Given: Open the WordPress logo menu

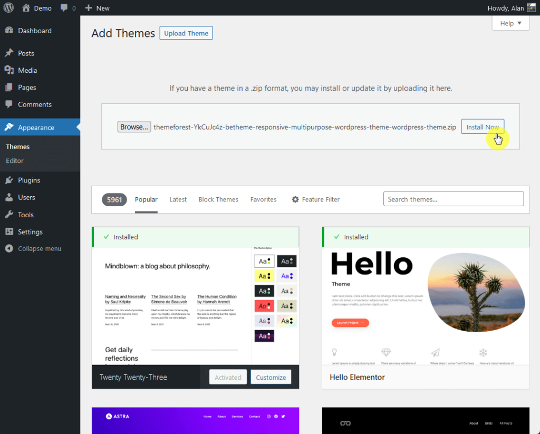Looking at the screenshot, I should tap(8, 7).
